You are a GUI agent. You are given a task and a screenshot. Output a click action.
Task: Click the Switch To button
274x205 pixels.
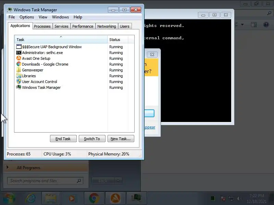[92, 139]
